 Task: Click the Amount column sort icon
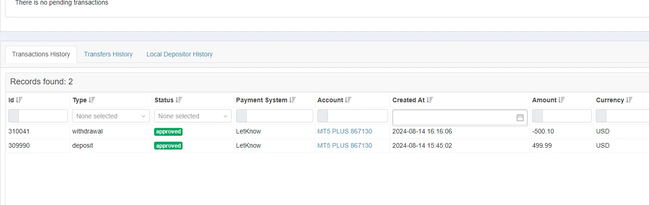point(561,100)
